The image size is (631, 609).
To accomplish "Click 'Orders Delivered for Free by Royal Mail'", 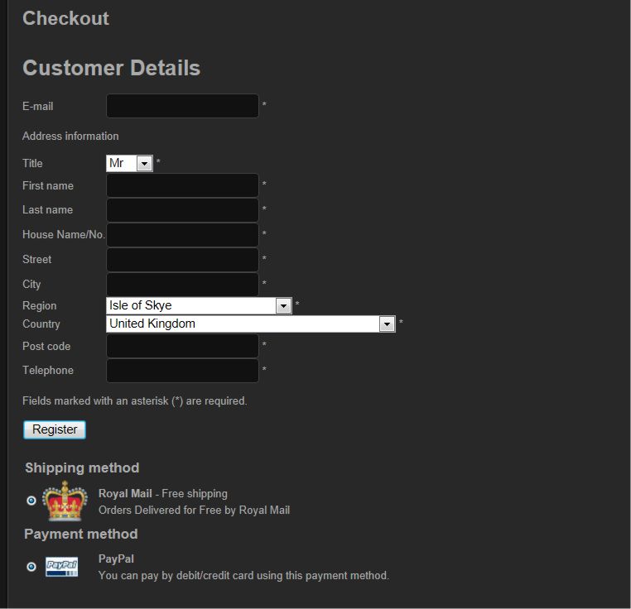I will [194, 510].
